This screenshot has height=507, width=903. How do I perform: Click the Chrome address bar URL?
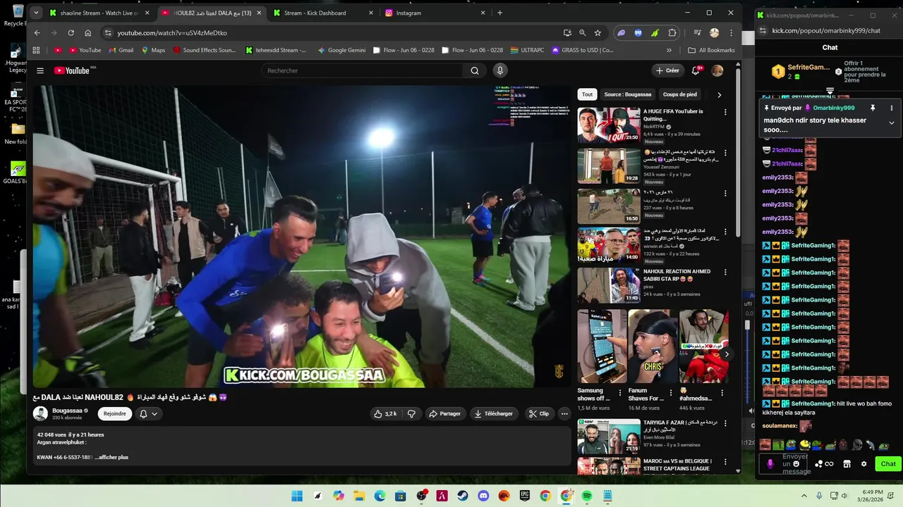click(x=172, y=33)
